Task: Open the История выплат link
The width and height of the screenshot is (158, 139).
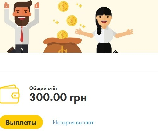Action: [73, 122]
